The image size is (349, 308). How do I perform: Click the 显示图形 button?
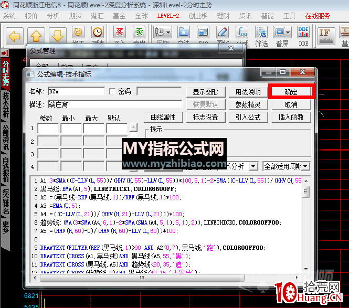click(x=205, y=92)
